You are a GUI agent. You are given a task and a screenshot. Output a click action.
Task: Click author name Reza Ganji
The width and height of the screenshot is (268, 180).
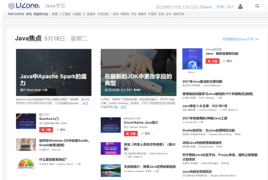pyautogui.click(x=34, y=90)
